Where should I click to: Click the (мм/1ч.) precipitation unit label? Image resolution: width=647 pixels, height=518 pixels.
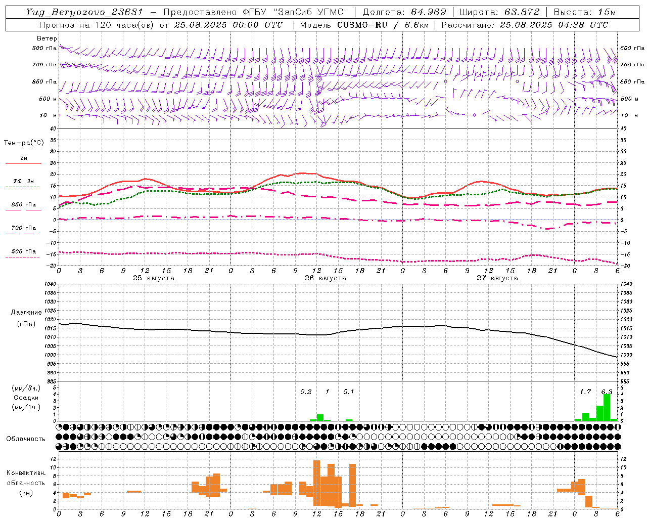tap(26, 407)
